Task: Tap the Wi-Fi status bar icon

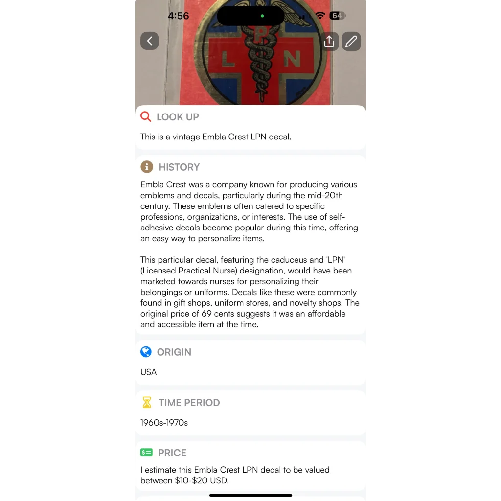Action: [x=320, y=15]
